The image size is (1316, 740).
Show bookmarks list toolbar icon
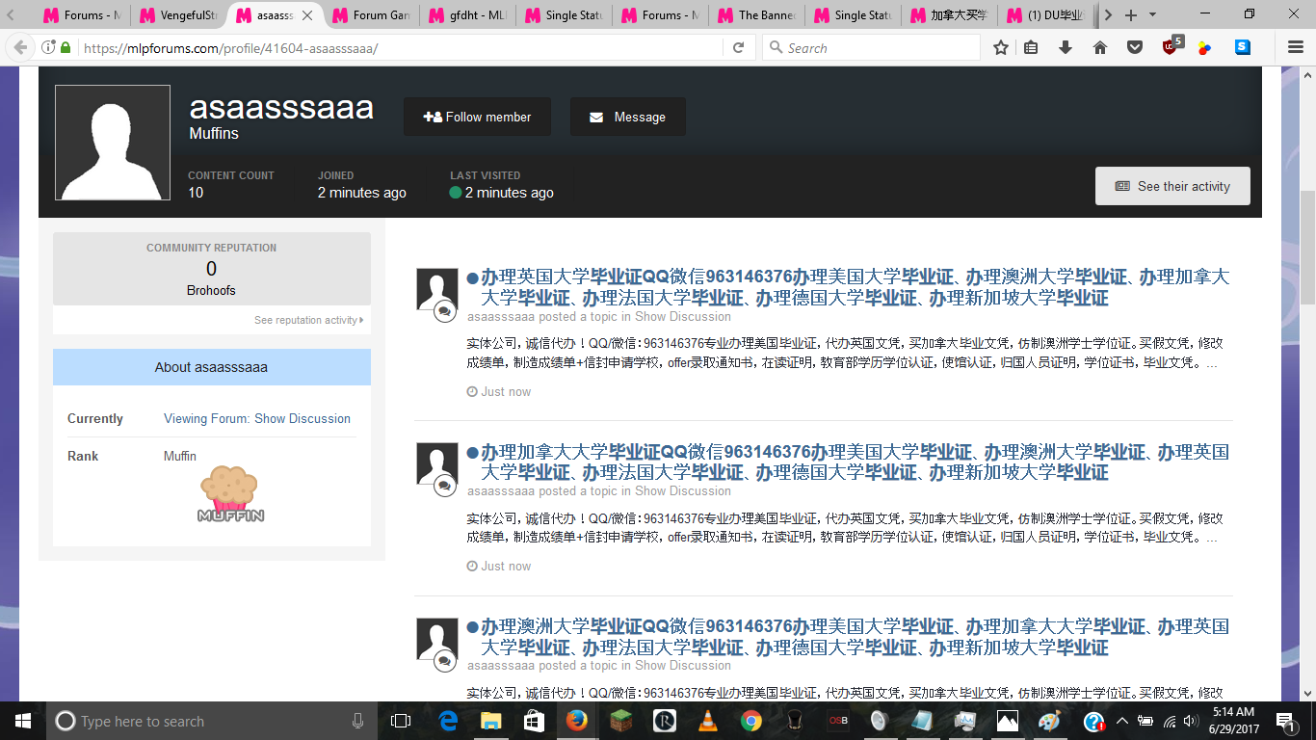(x=1031, y=47)
